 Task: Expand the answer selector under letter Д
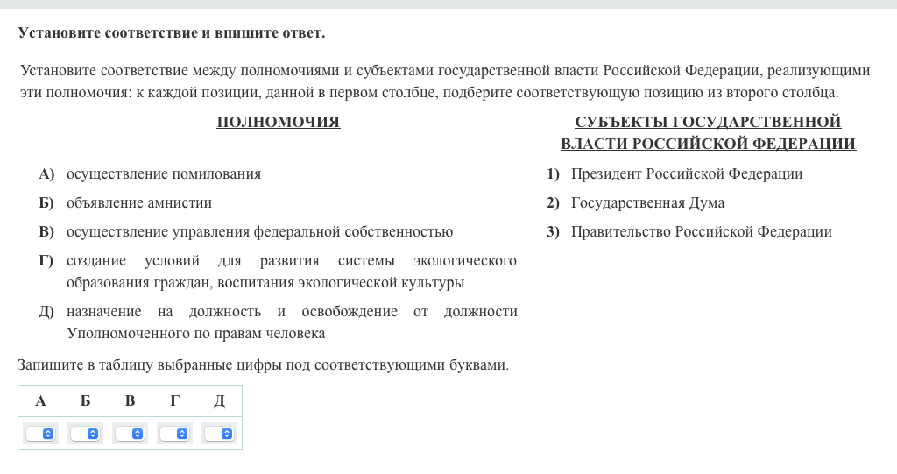coord(219,434)
